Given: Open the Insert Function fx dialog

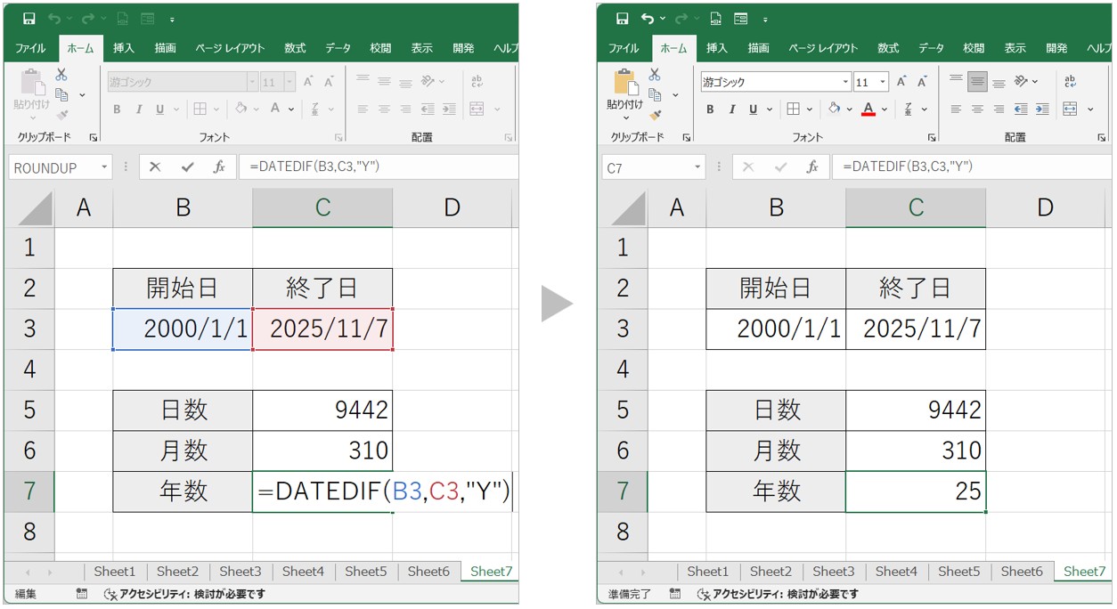Looking at the screenshot, I should tap(219, 166).
